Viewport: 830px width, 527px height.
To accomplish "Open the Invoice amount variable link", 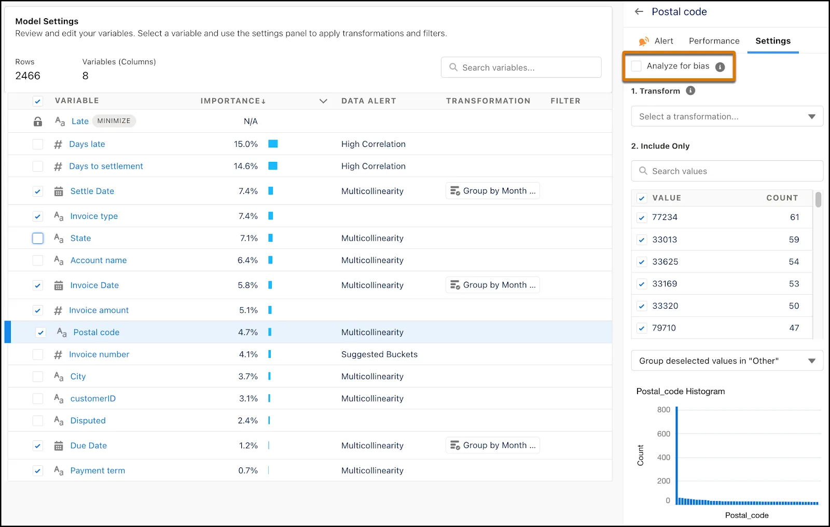I will point(99,310).
